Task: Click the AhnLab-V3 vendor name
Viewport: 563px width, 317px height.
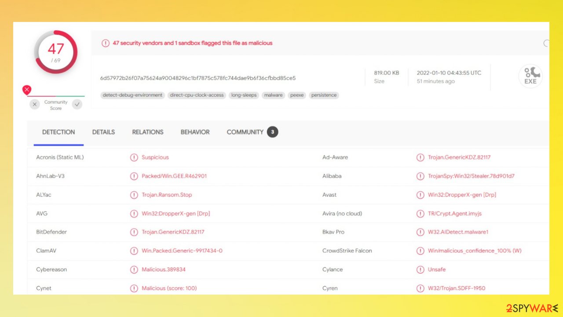Action: [x=51, y=176]
